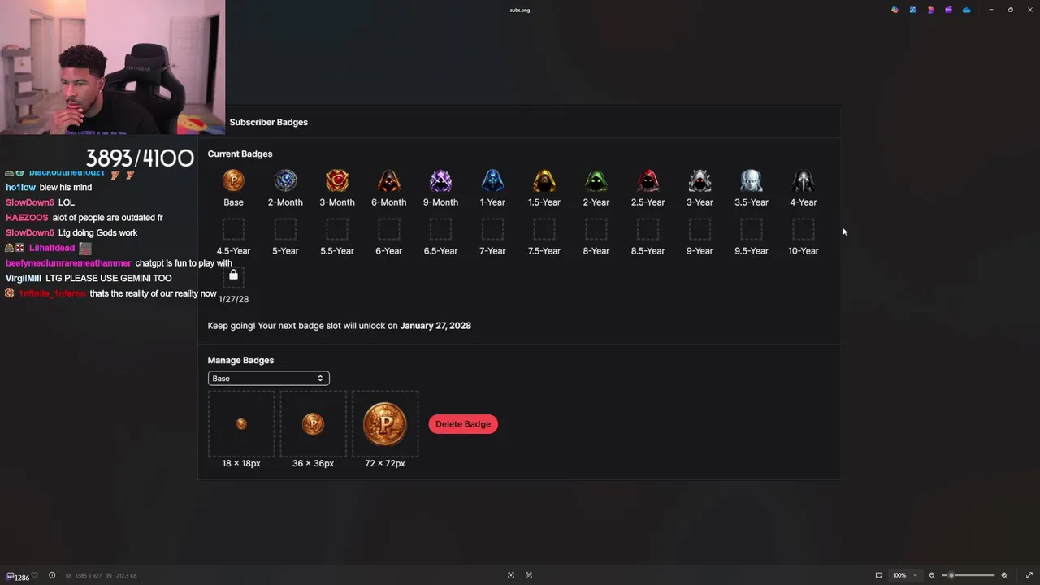Image resolution: width=1040 pixels, height=585 pixels.
Task: Click the empty 5-Year badge slot
Action: coord(285,228)
